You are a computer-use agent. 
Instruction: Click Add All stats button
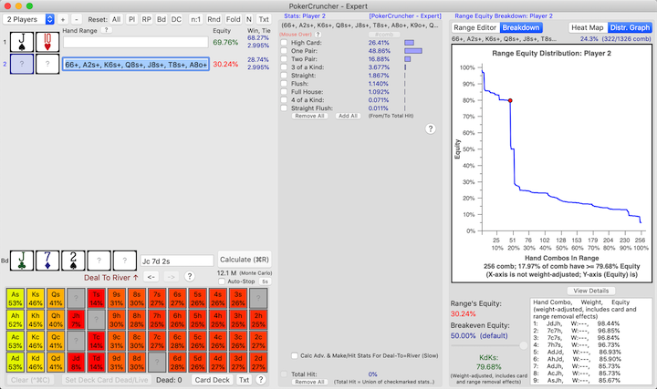(x=348, y=116)
